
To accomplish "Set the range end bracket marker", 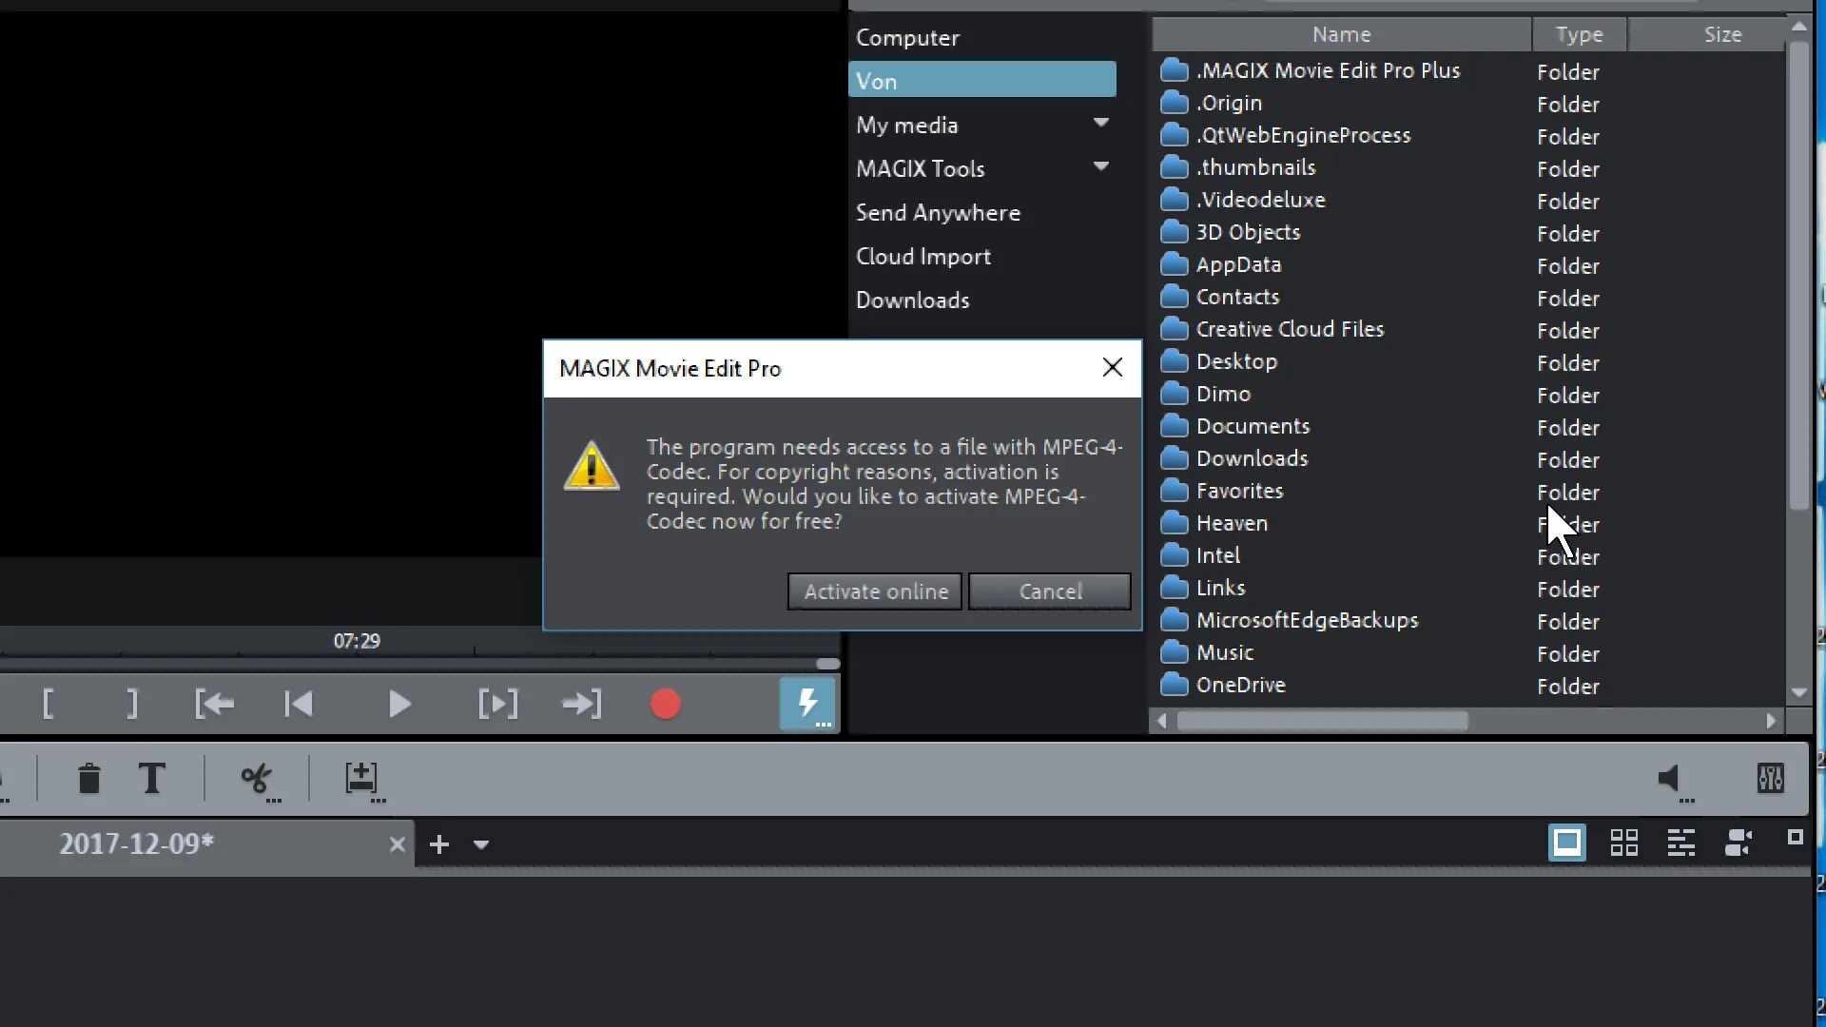I will (x=132, y=705).
